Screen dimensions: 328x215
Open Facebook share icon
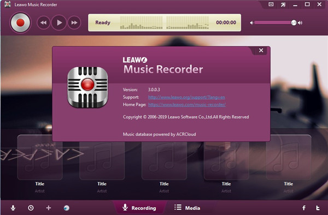[x=304, y=208]
